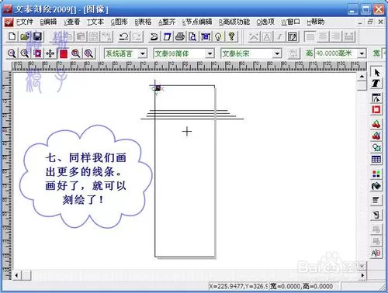Open the 文泰98简体 font library dropdown
This screenshot has height=293, width=388.
pyautogui.click(x=210, y=53)
